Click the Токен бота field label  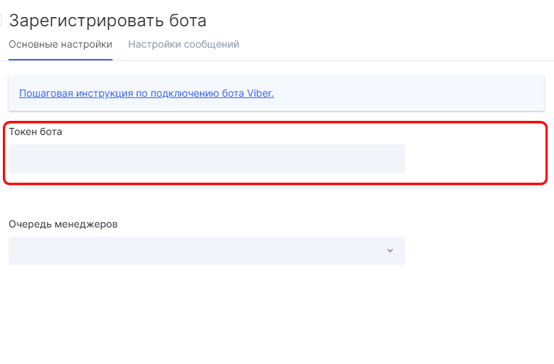click(36, 132)
